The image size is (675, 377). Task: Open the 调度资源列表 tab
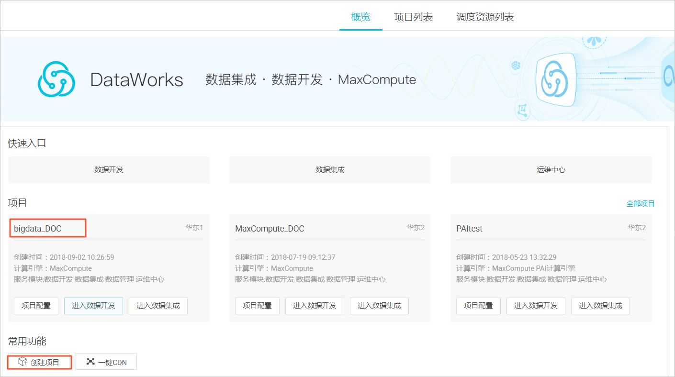click(x=485, y=17)
